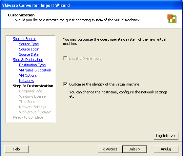Click the VMware Converter Import Wizard title bar
Viewport: 183px width, 156px height.
point(91,5)
